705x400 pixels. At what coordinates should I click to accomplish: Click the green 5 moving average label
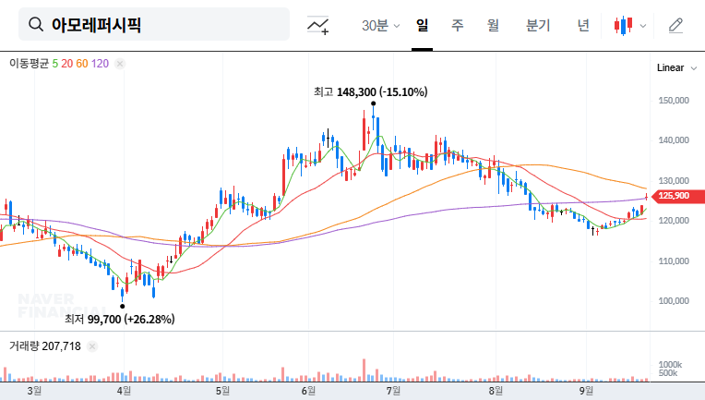click(x=54, y=64)
